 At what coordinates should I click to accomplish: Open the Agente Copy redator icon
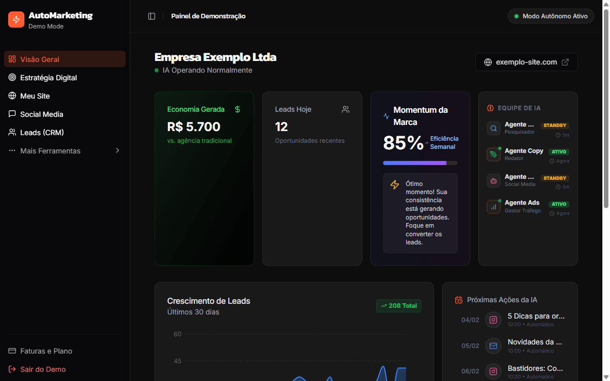tap(493, 154)
